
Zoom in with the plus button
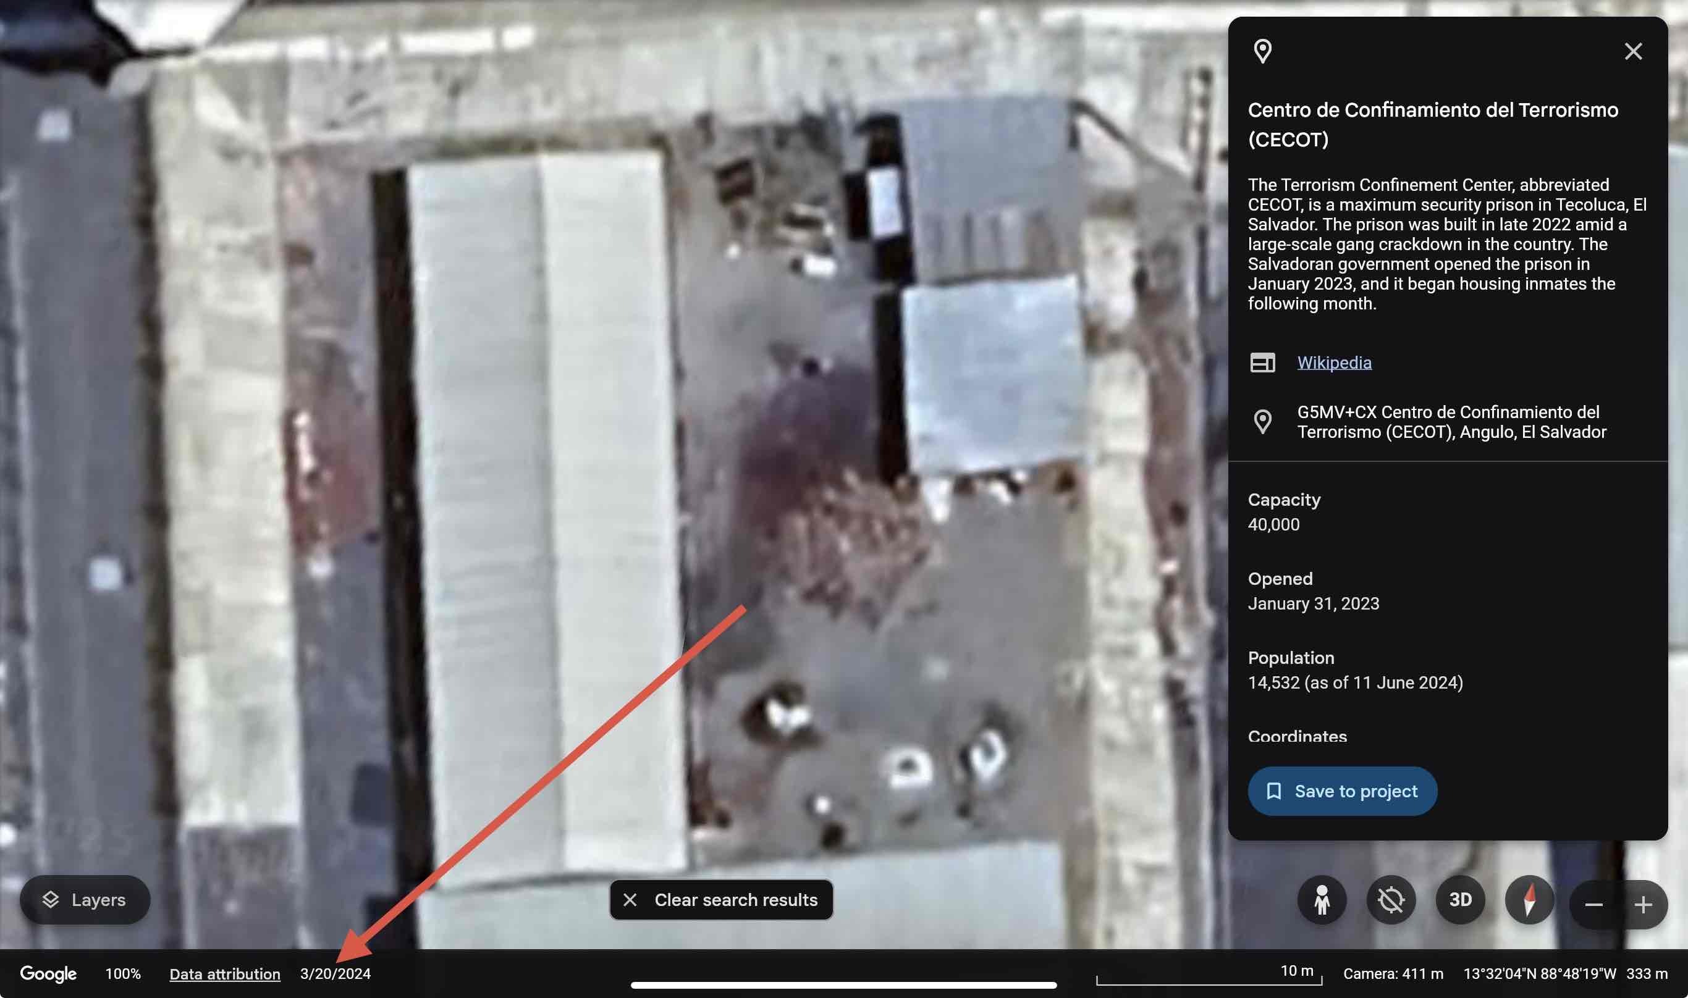(1643, 905)
